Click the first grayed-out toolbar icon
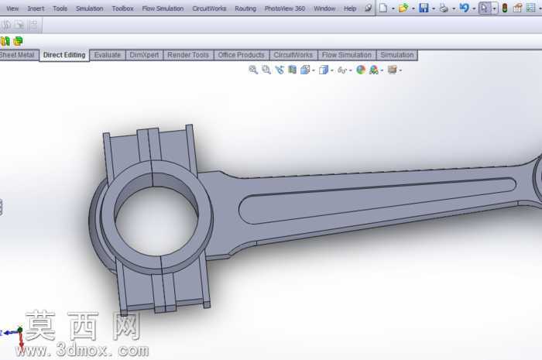 6,25
